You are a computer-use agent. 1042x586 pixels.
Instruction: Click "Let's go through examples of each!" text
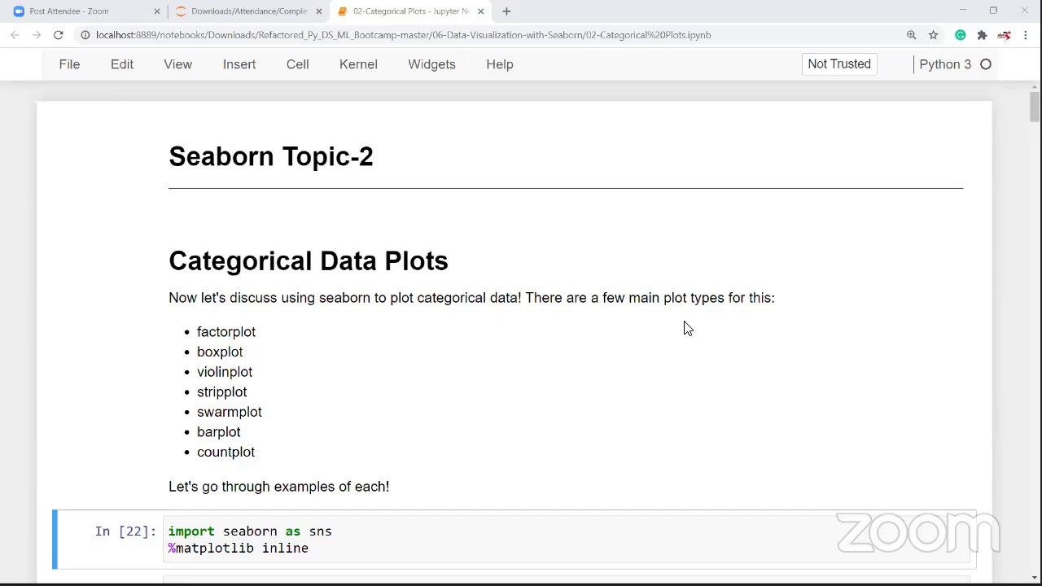pos(278,487)
